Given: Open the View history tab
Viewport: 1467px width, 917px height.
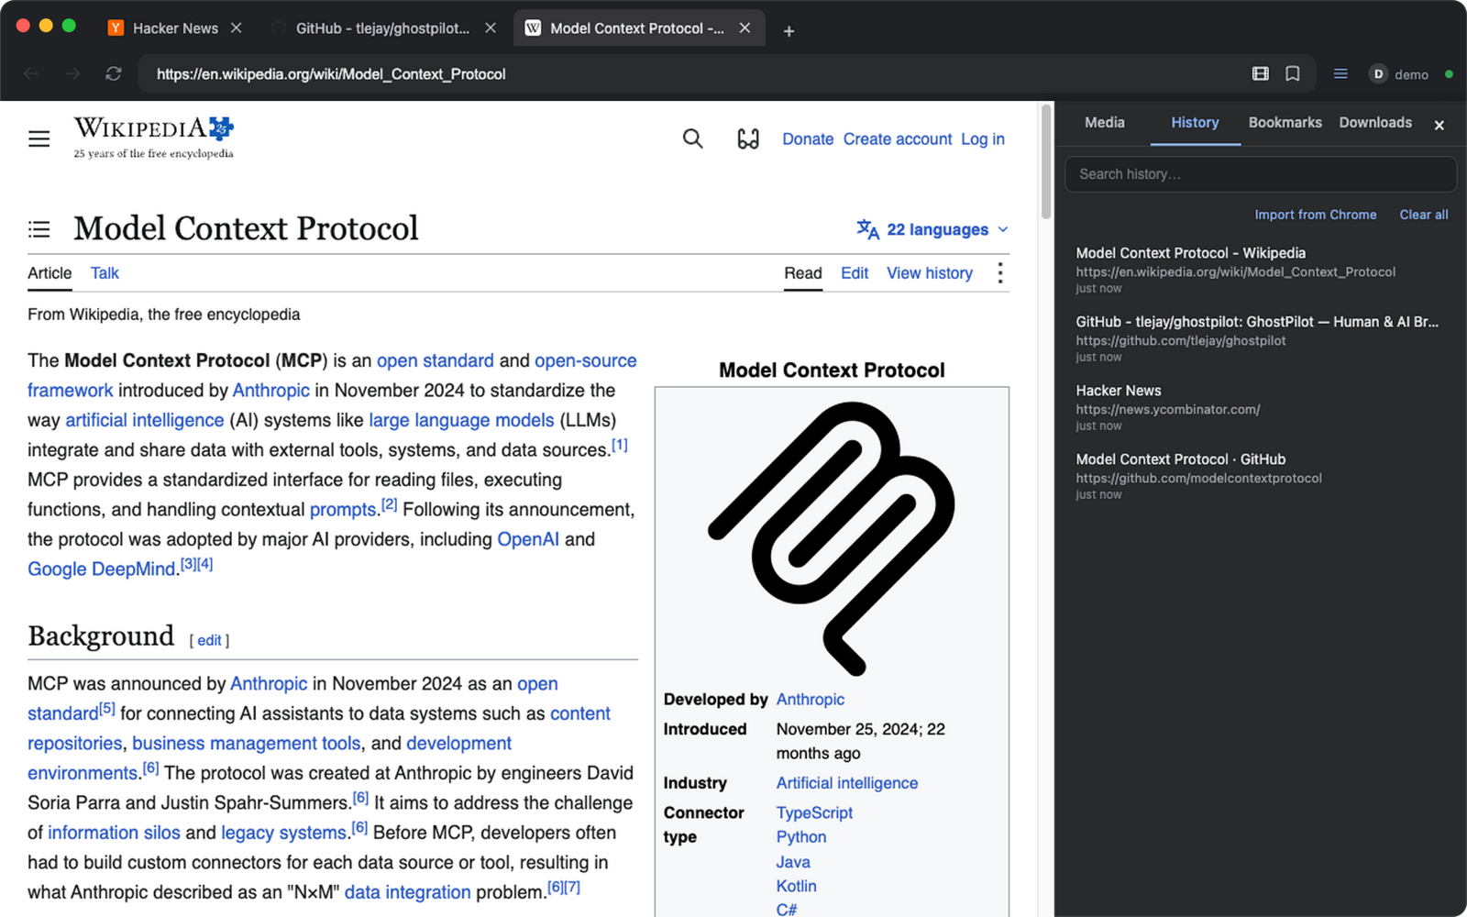Looking at the screenshot, I should [x=930, y=273].
